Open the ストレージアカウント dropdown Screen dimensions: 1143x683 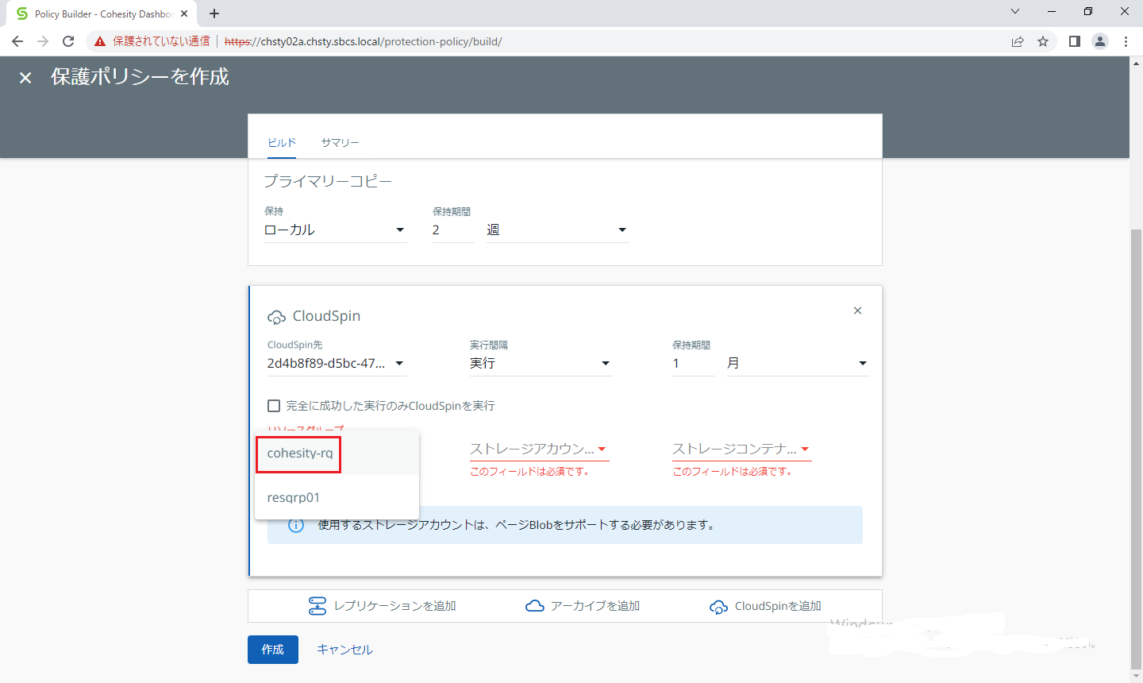(539, 450)
